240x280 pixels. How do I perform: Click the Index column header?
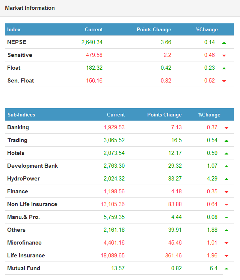[x=14, y=29]
